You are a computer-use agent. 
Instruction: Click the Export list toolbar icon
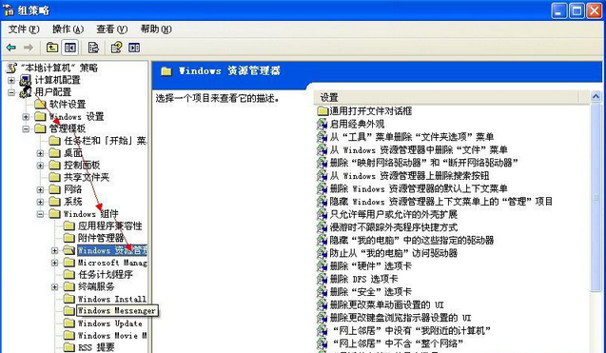pyautogui.click(x=93, y=48)
